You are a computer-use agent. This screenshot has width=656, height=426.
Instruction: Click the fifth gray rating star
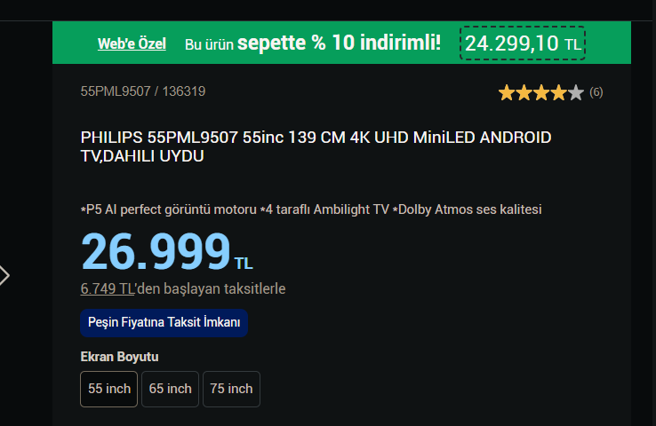576,92
